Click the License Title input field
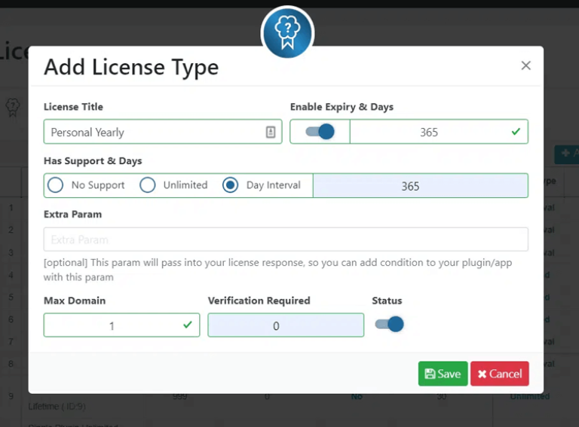Viewport: 579px width, 427px height. tap(163, 132)
